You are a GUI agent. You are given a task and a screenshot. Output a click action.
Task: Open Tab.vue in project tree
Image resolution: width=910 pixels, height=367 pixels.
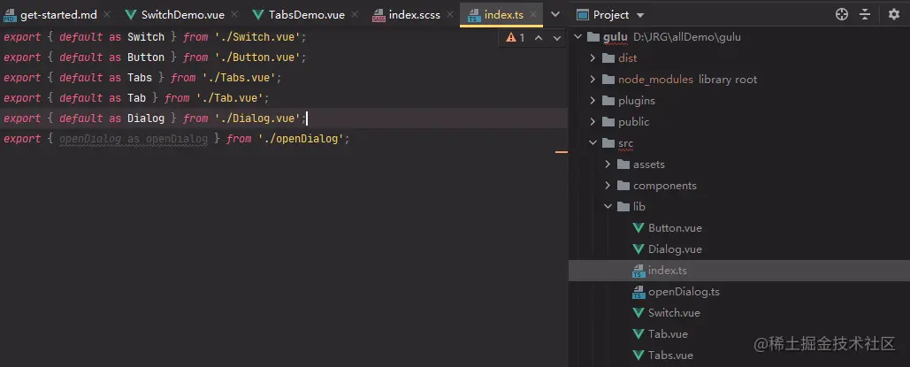[668, 334]
